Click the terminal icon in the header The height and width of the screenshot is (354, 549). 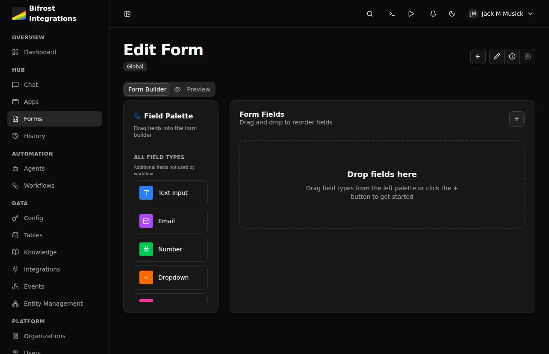[392, 13]
